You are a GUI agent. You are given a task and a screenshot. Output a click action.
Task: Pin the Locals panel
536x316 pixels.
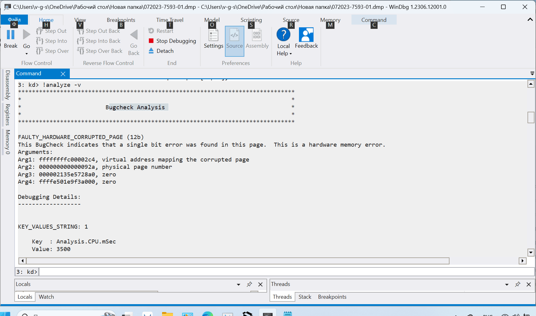[x=249, y=284]
